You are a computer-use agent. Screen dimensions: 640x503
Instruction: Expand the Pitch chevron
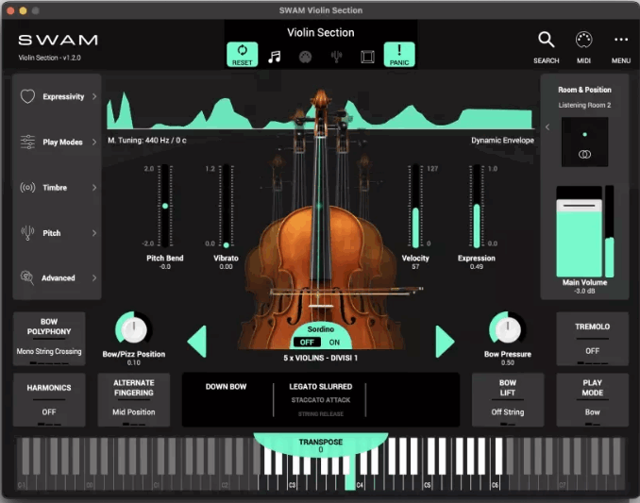point(94,233)
